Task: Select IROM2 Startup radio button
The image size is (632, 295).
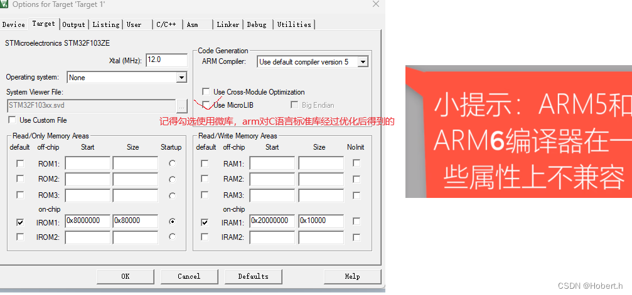Action: click(x=173, y=237)
